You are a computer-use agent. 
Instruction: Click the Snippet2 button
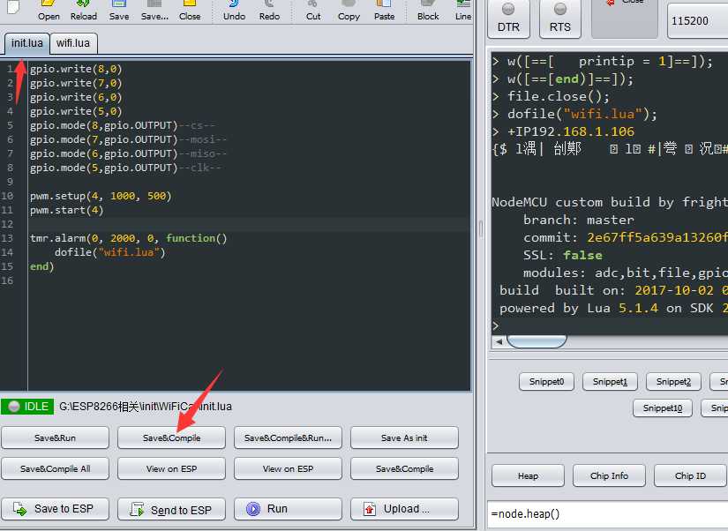click(x=673, y=382)
